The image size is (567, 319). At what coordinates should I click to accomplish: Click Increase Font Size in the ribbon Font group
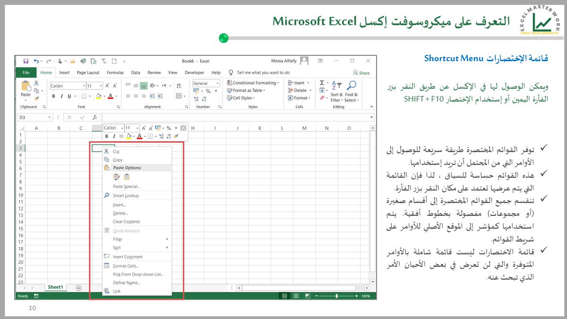108,86
